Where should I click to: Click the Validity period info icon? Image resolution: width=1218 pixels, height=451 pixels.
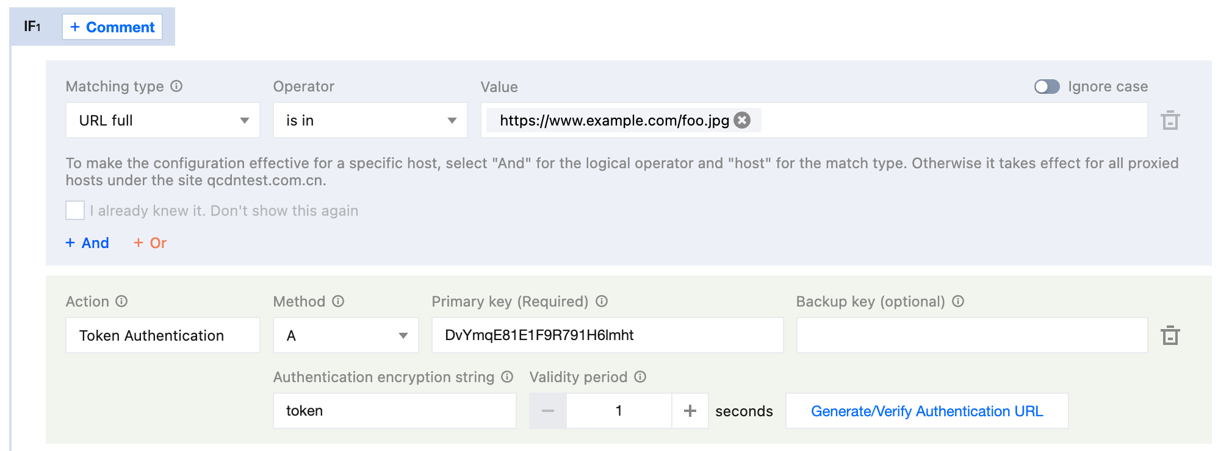coord(640,377)
